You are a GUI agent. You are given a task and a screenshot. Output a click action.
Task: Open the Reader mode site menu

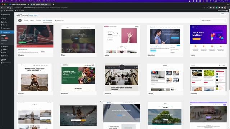tap(9, 11)
